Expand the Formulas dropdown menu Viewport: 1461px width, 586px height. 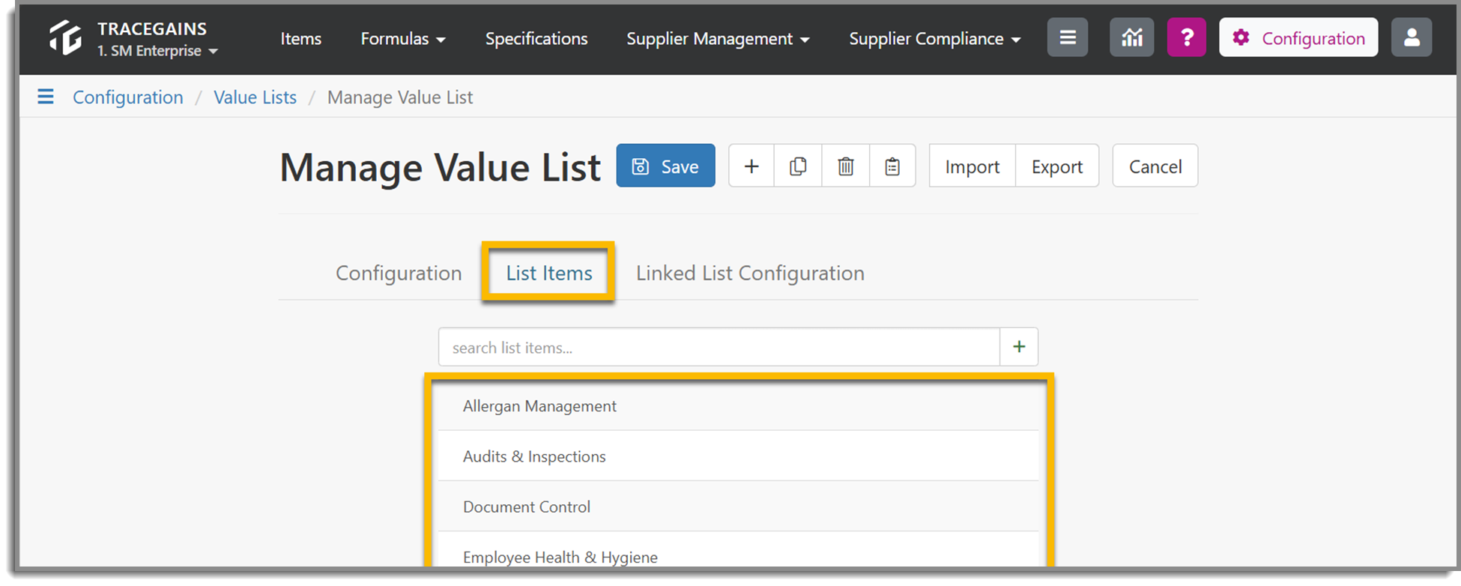coord(402,39)
